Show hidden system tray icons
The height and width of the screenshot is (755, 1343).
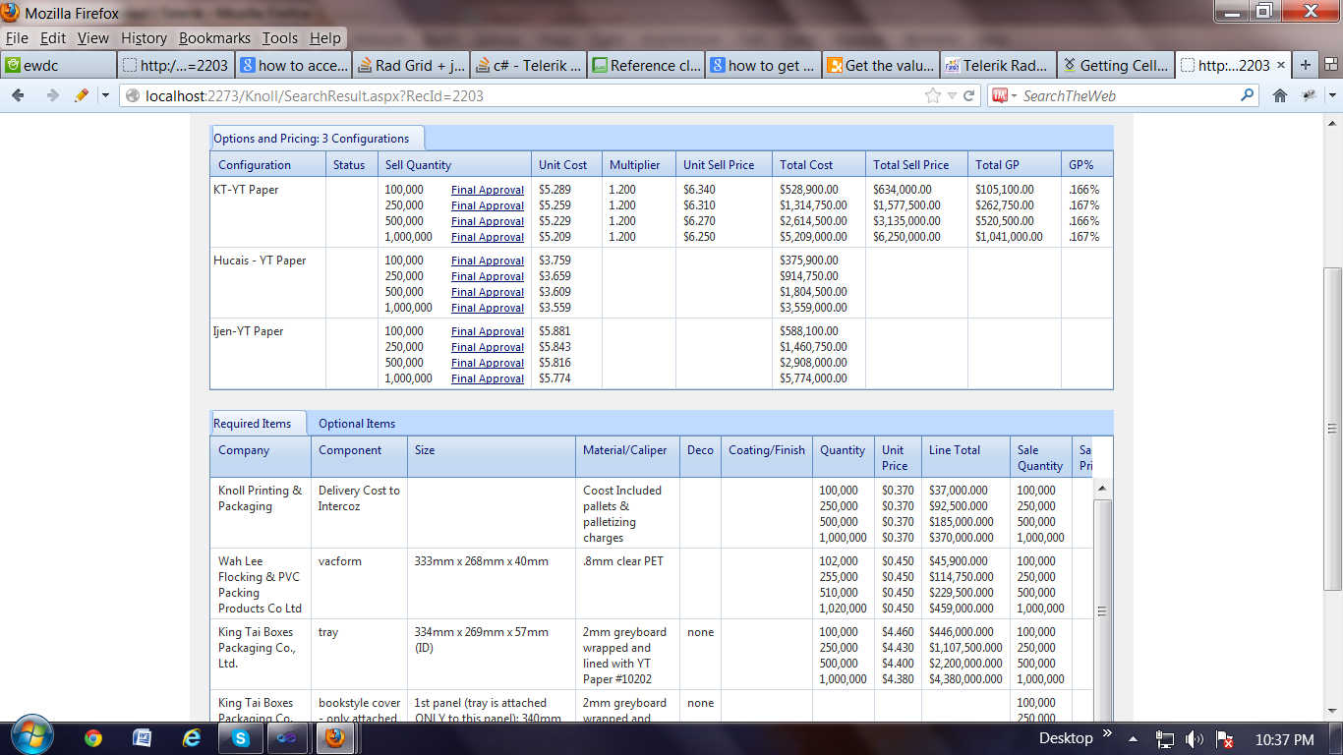[1132, 738]
